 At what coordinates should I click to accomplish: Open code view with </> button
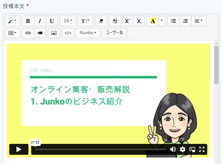68,33
